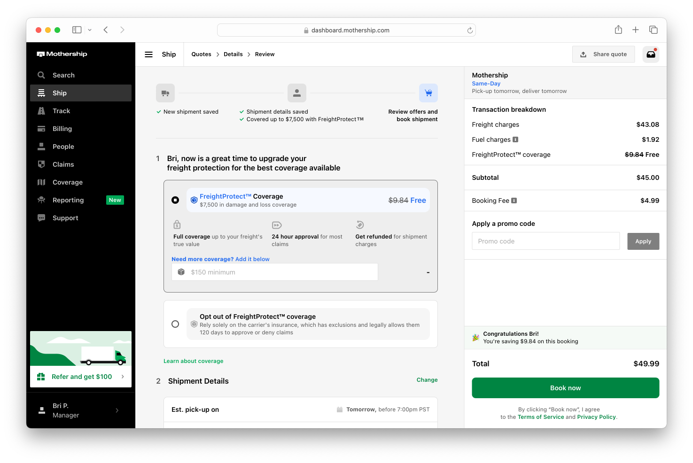Click the truck shipment step icon
The image size is (693, 463).
pyautogui.click(x=165, y=93)
